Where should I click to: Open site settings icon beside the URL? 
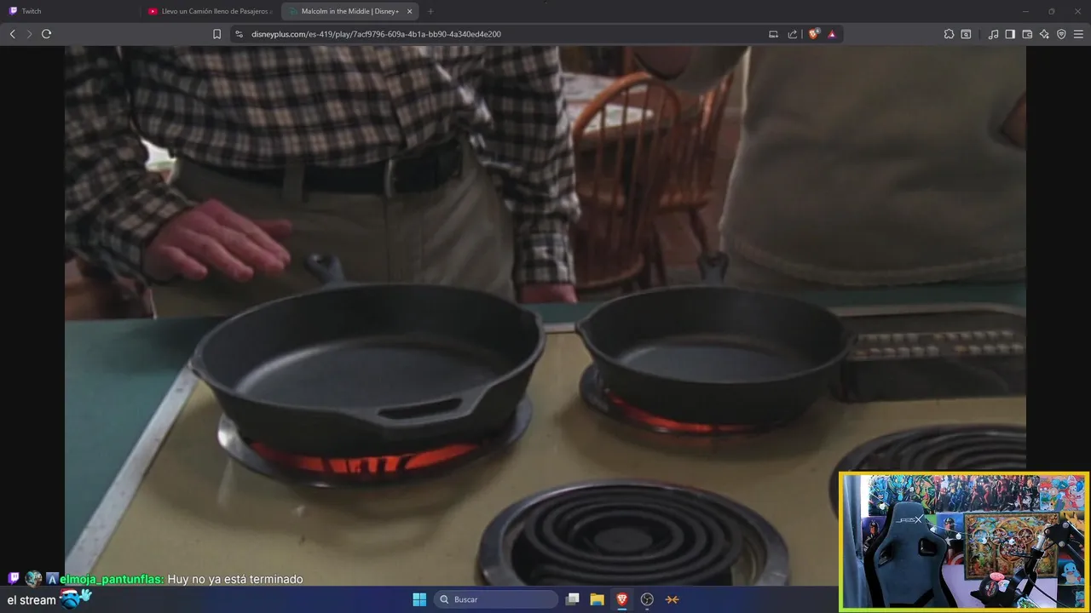coord(239,34)
